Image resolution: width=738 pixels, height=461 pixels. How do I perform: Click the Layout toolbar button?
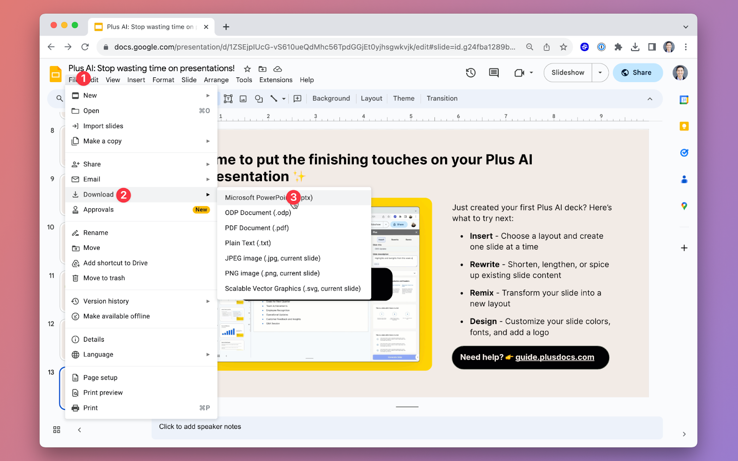click(371, 99)
